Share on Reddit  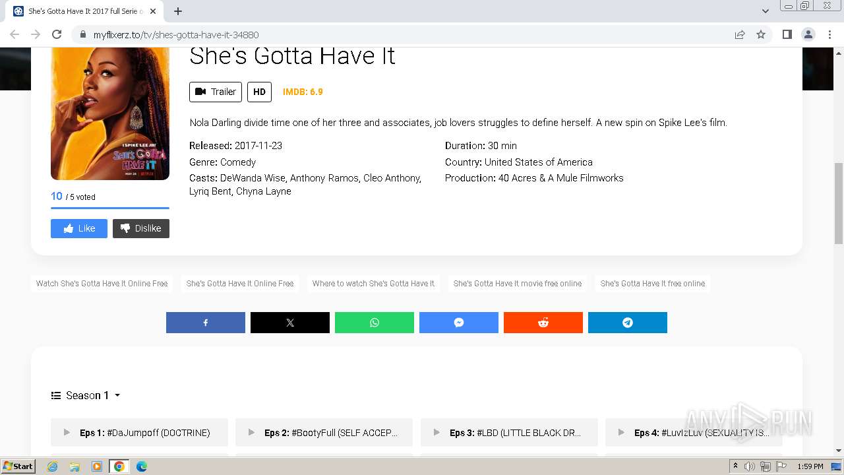coord(543,323)
